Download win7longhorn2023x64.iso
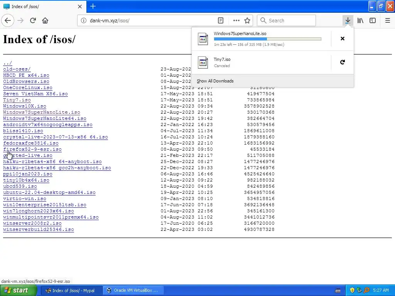395x296 pixels. pyautogui.click(x=39, y=211)
